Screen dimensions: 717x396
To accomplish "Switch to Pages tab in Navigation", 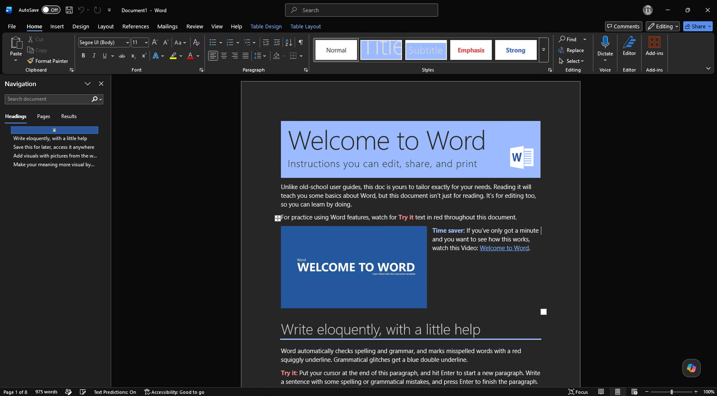I will click(43, 116).
